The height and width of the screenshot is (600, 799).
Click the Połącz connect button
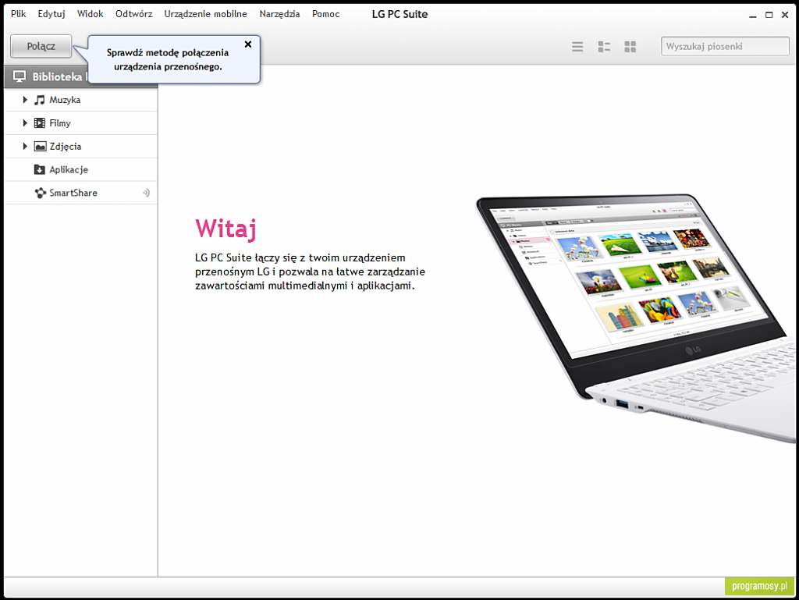[41, 46]
